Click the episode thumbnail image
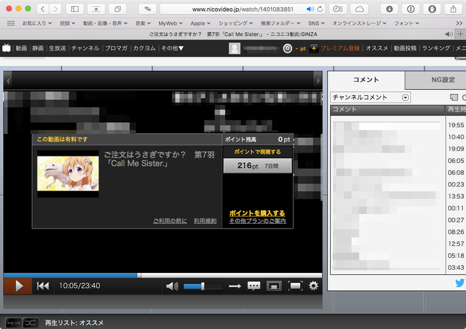This screenshot has width=466, height=329. (x=68, y=174)
